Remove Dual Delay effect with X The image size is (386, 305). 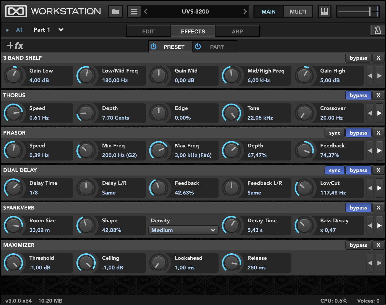click(x=378, y=170)
